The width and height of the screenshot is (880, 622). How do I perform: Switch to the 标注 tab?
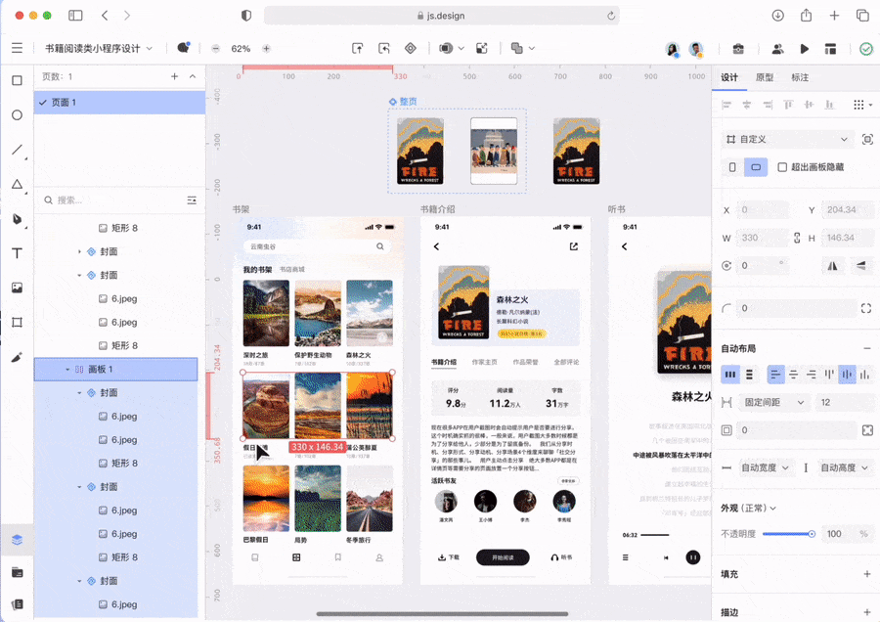click(799, 77)
